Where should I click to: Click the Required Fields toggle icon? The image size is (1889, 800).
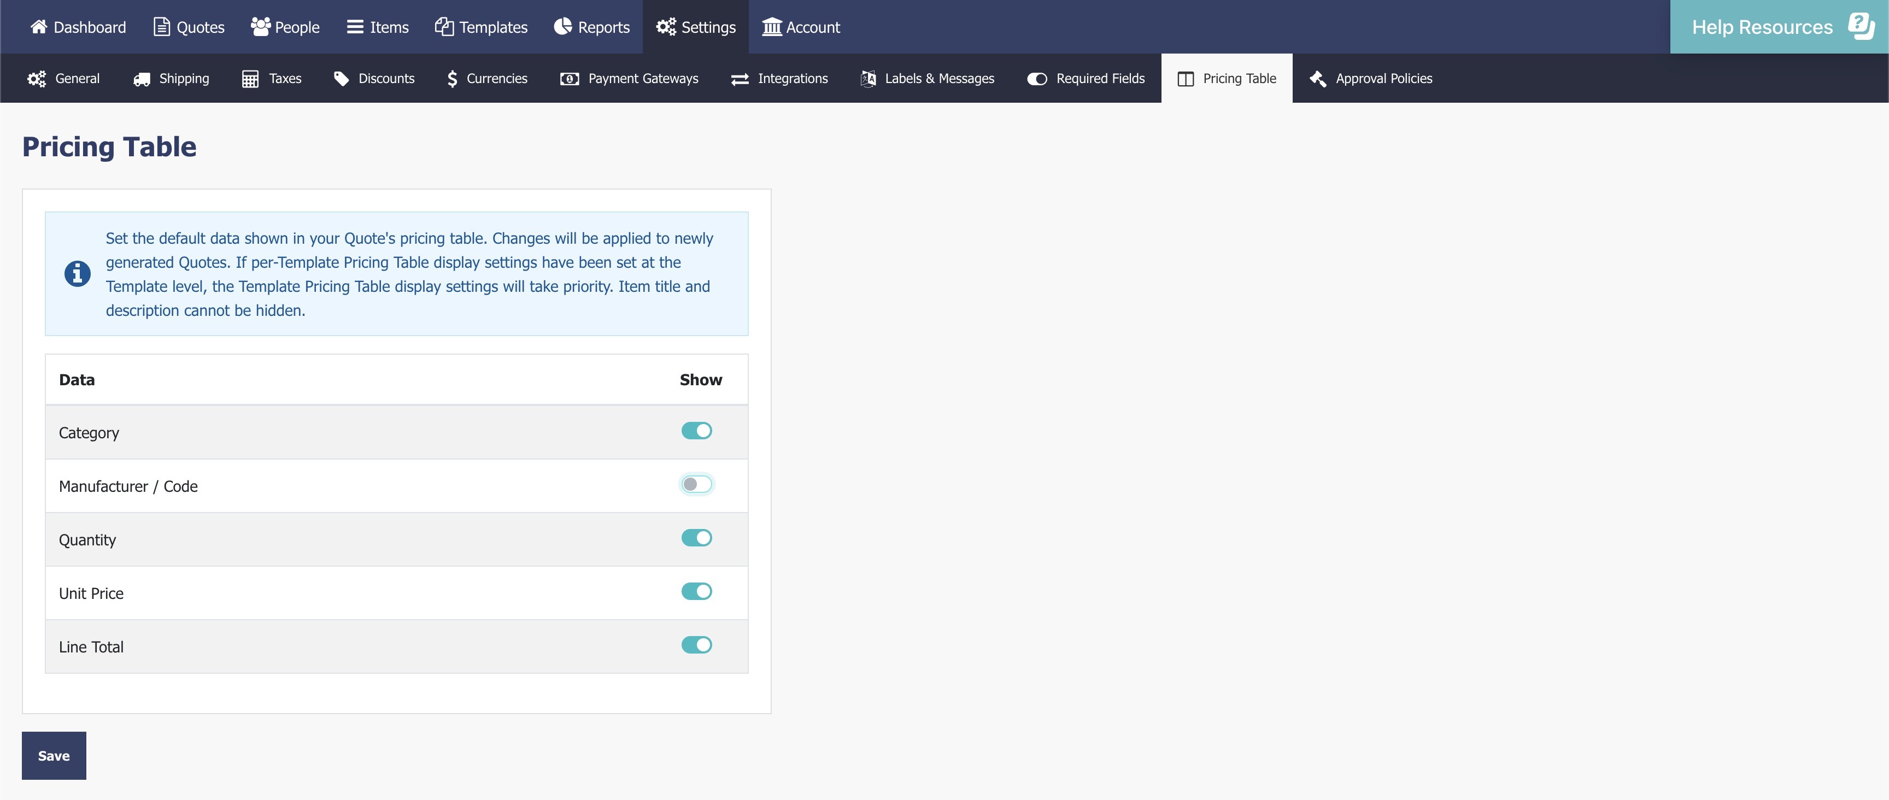point(1037,79)
